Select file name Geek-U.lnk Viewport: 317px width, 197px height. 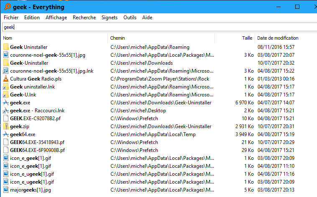(23, 95)
